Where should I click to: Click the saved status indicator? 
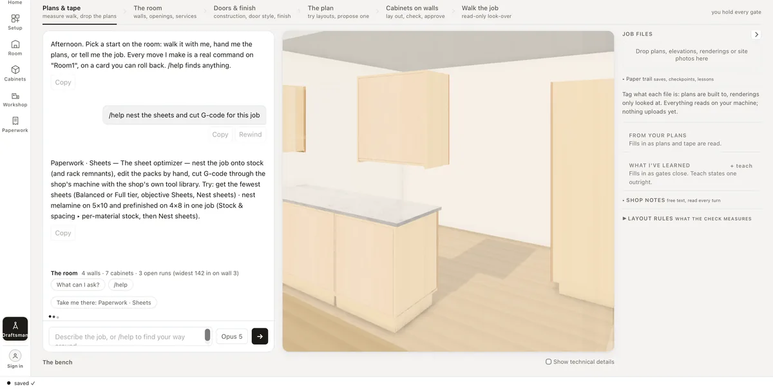coord(21,383)
